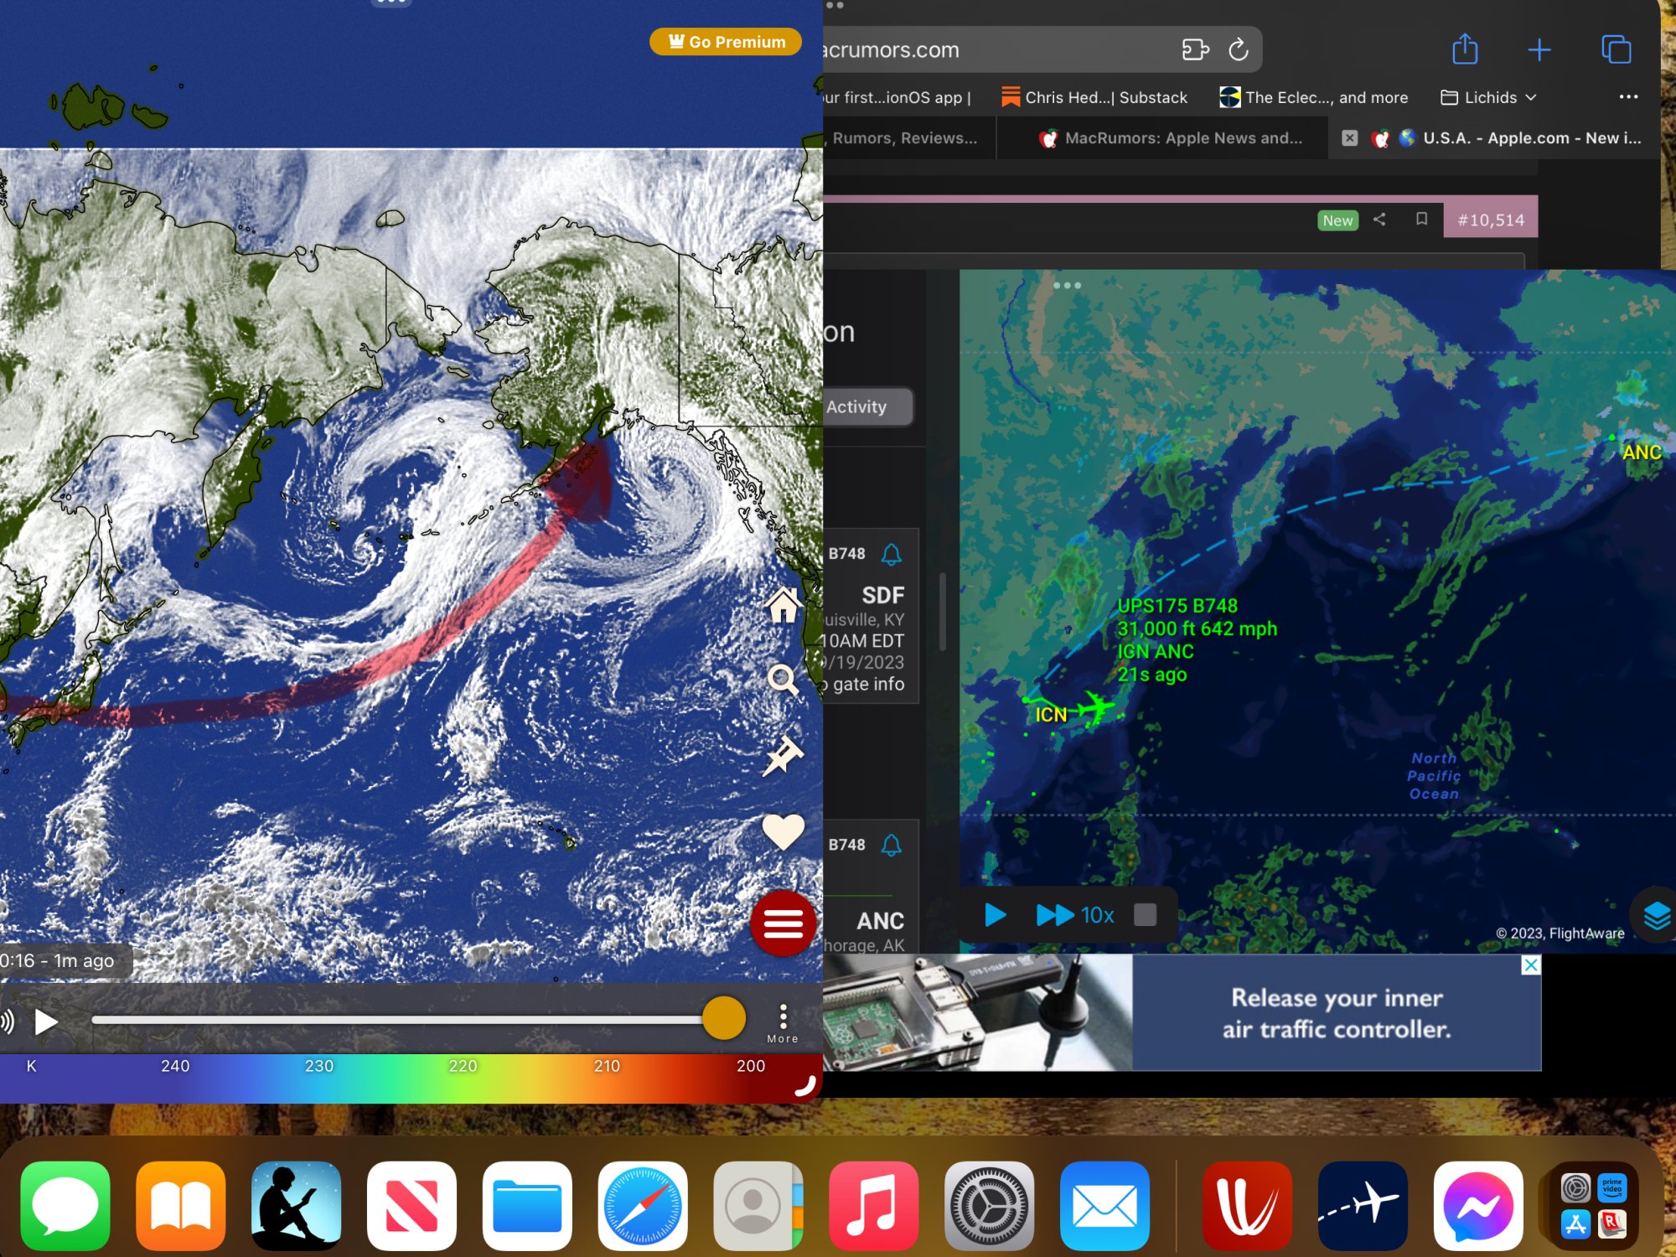Open Music app from the dock

click(874, 1206)
